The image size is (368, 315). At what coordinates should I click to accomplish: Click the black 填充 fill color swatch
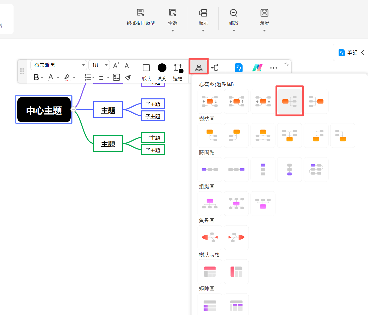point(162,68)
